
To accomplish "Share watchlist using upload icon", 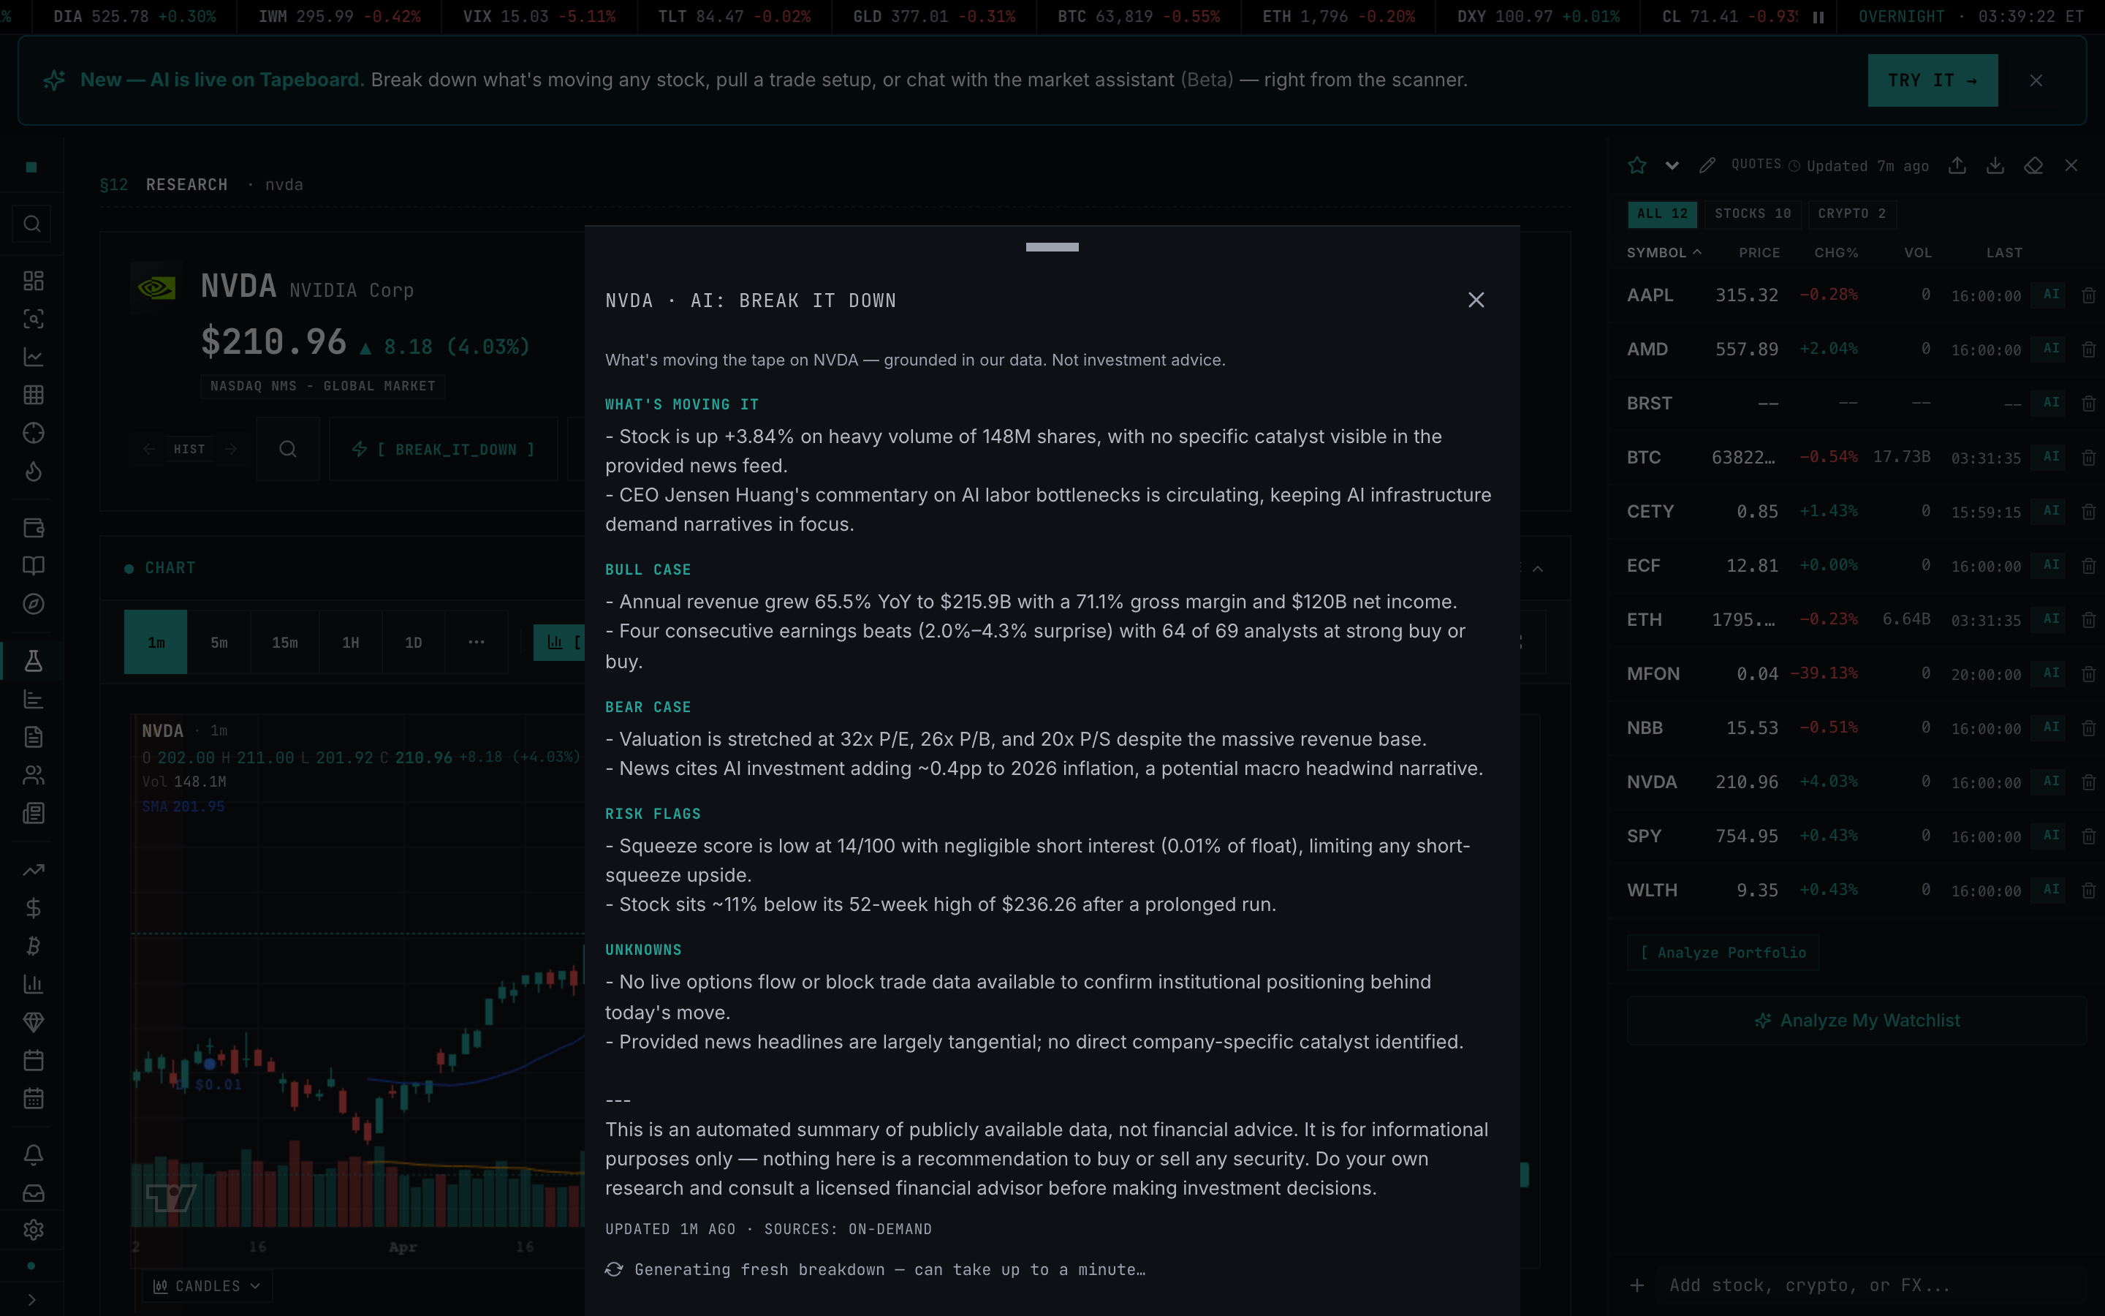I will click(x=1957, y=165).
